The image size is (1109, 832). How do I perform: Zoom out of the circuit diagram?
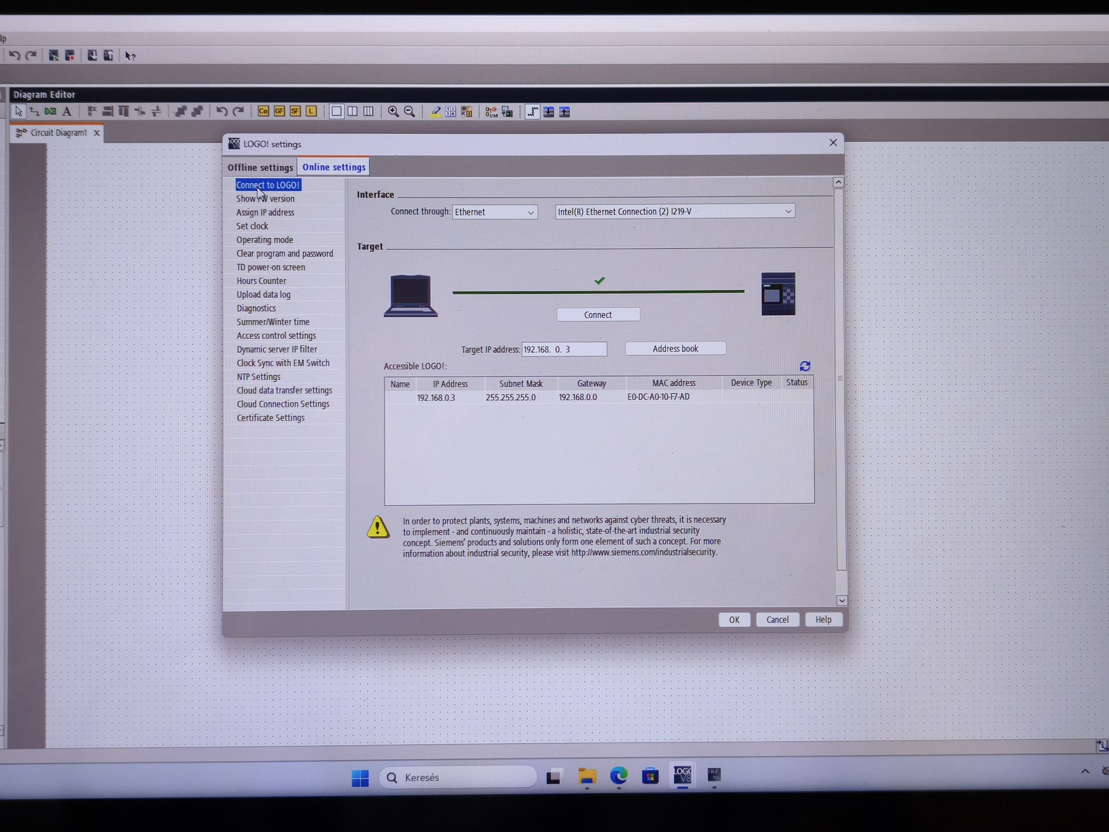(x=410, y=111)
